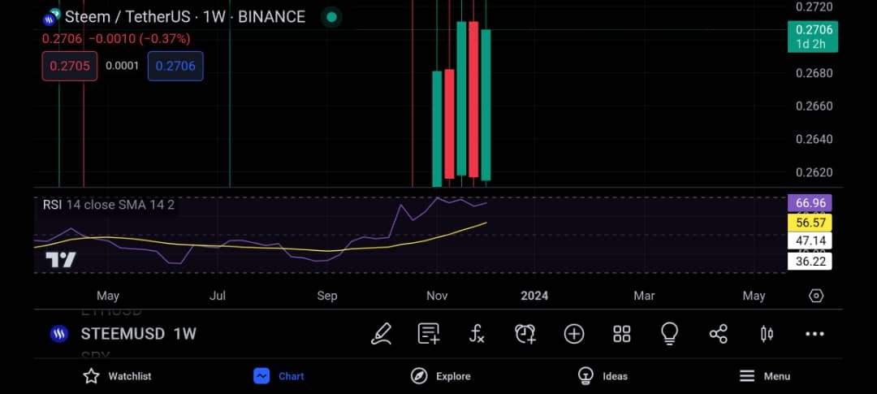Image resolution: width=877 pixels, height=394 pixels.
Task: Open the lightbulb ideas icon in the toolbar
Action: point(669,334)
